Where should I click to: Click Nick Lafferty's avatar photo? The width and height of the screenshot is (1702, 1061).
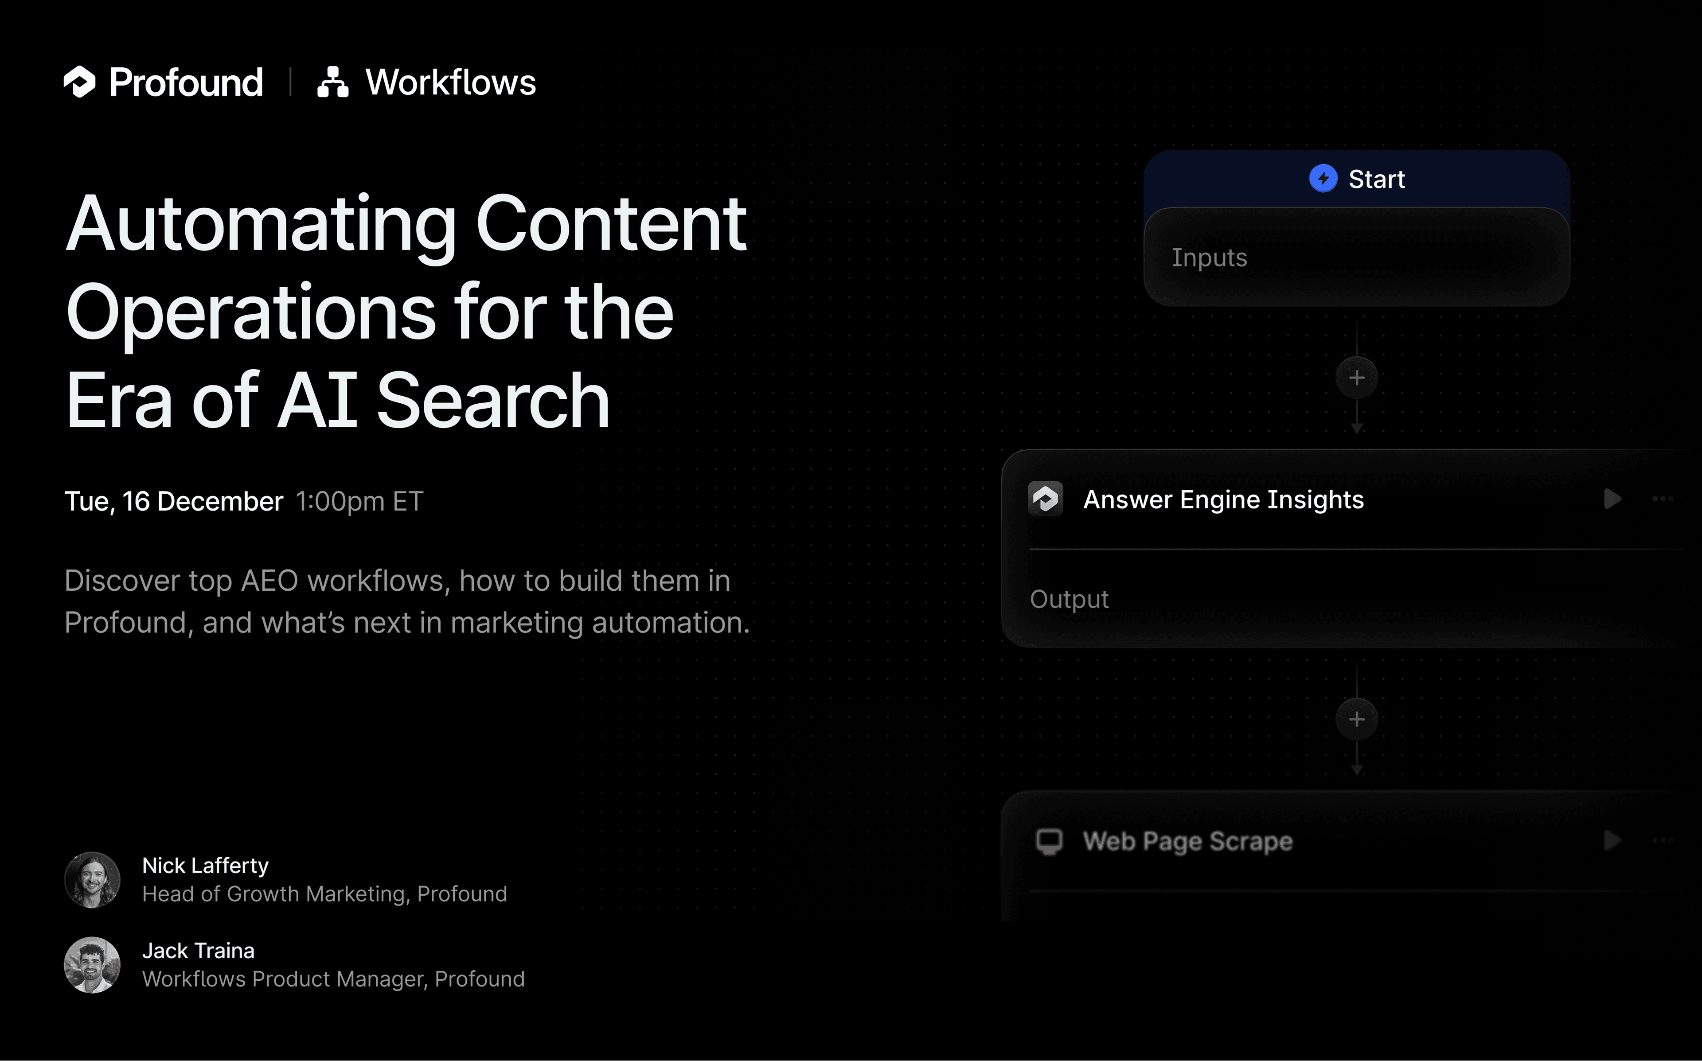pyautogui.click(x=92, y=879)
